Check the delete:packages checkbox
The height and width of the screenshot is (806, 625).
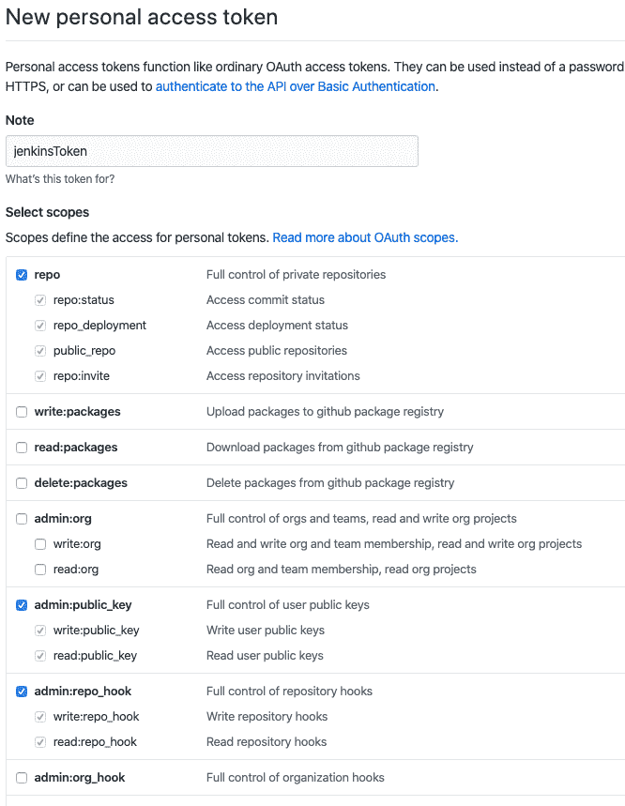[22, 483]
